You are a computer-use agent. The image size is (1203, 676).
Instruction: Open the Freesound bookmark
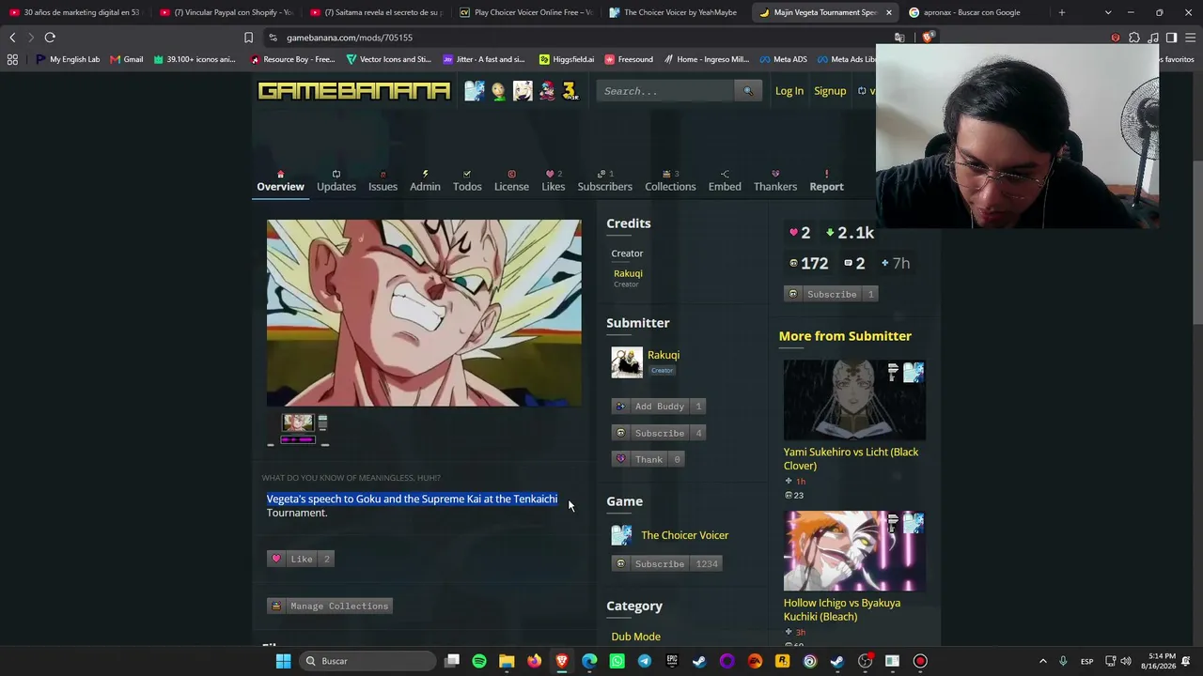629,59
